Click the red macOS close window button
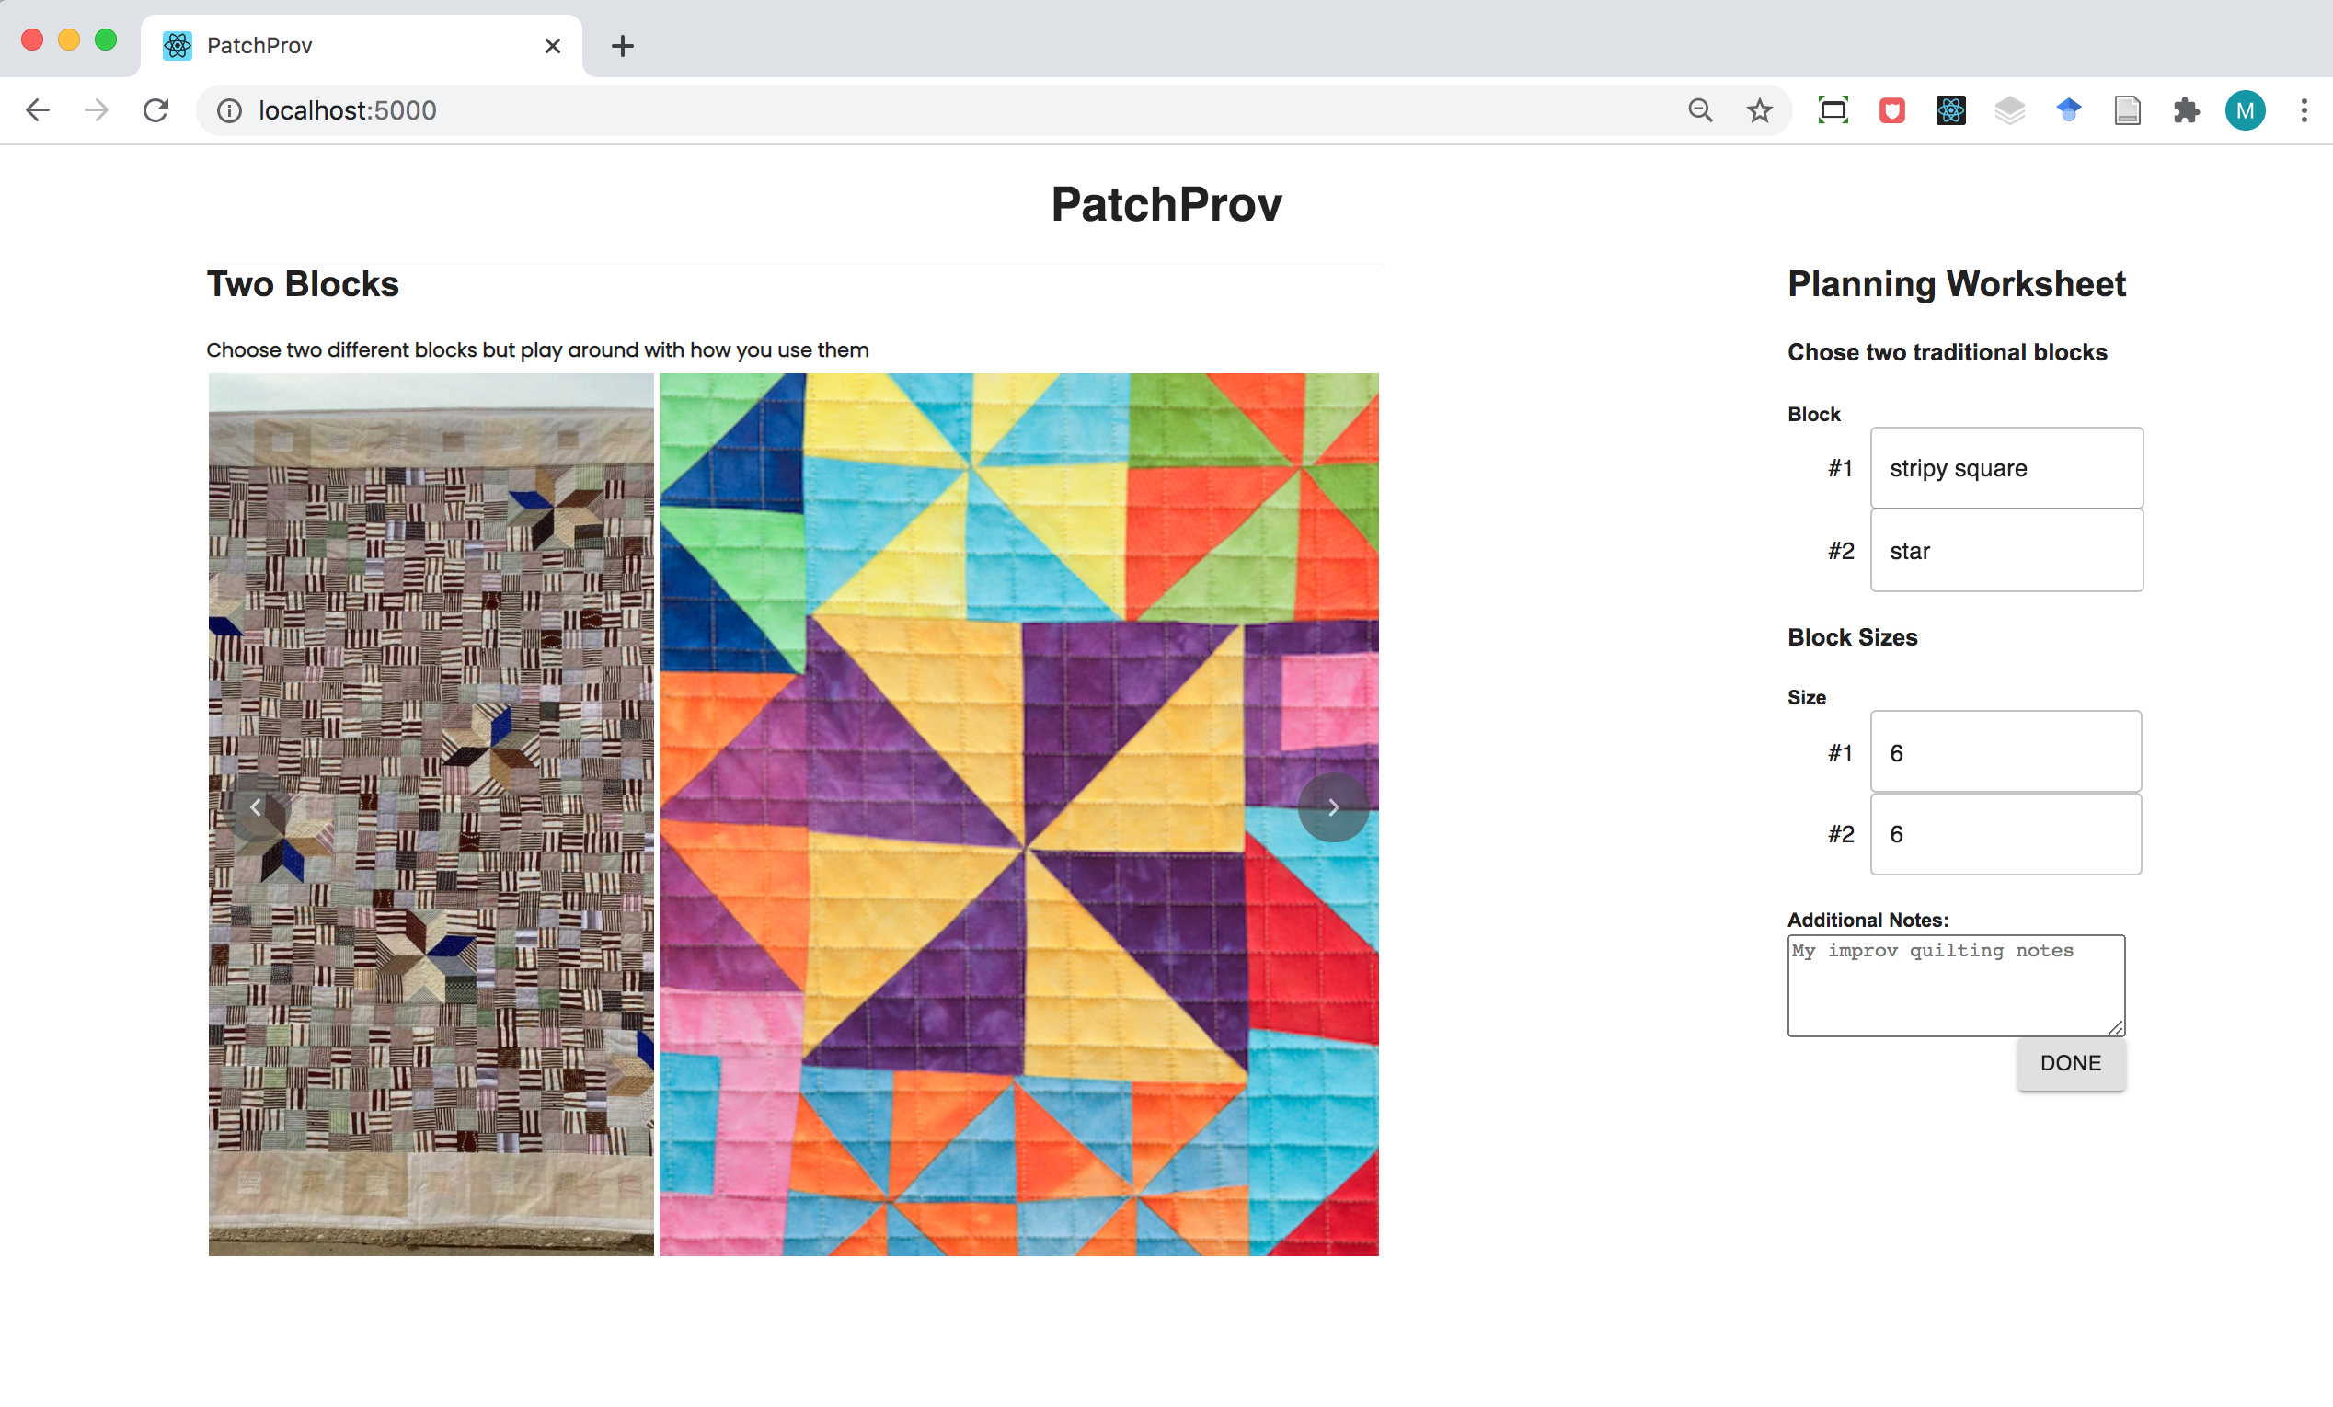This screenshot has height=1407, width=2333. coord(32,40)
